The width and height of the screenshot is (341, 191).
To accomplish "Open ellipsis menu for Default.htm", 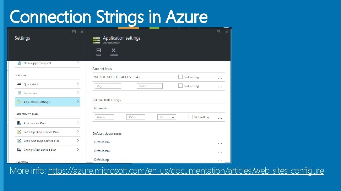I will (220, 143).
